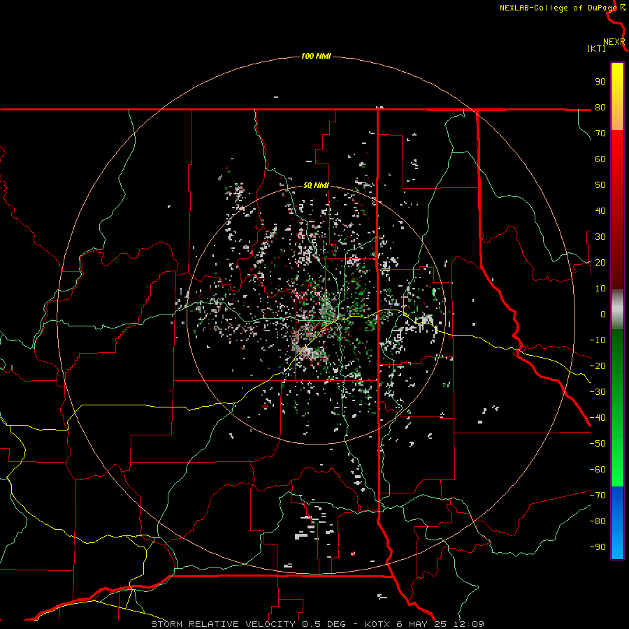The width and height of the screenshot is (629, 629).
Task: Click the 90 value on velocity scale
Action: 600,82
